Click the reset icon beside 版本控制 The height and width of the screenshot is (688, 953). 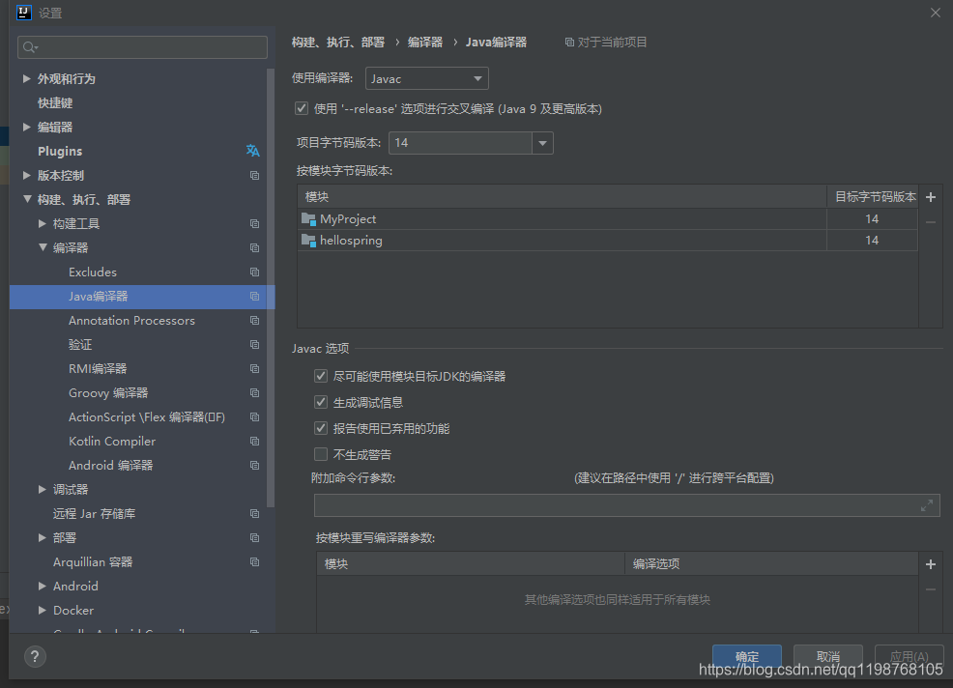pos(252,175)
